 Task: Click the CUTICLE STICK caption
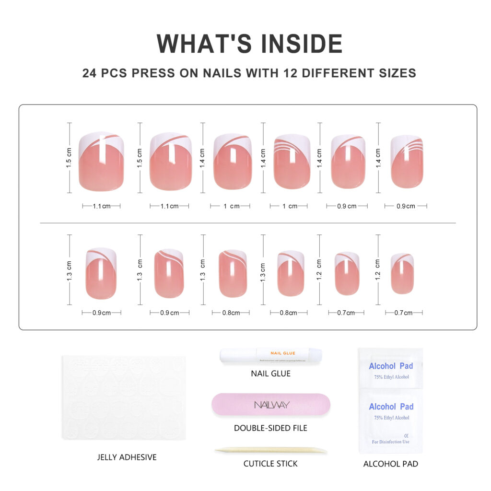tap(270, 464)
